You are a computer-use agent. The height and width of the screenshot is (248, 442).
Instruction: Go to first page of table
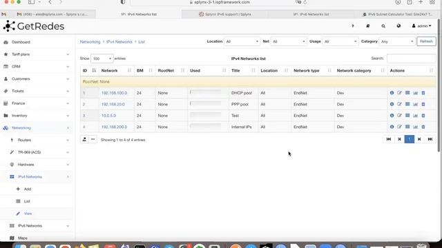[x=388, y=139]
